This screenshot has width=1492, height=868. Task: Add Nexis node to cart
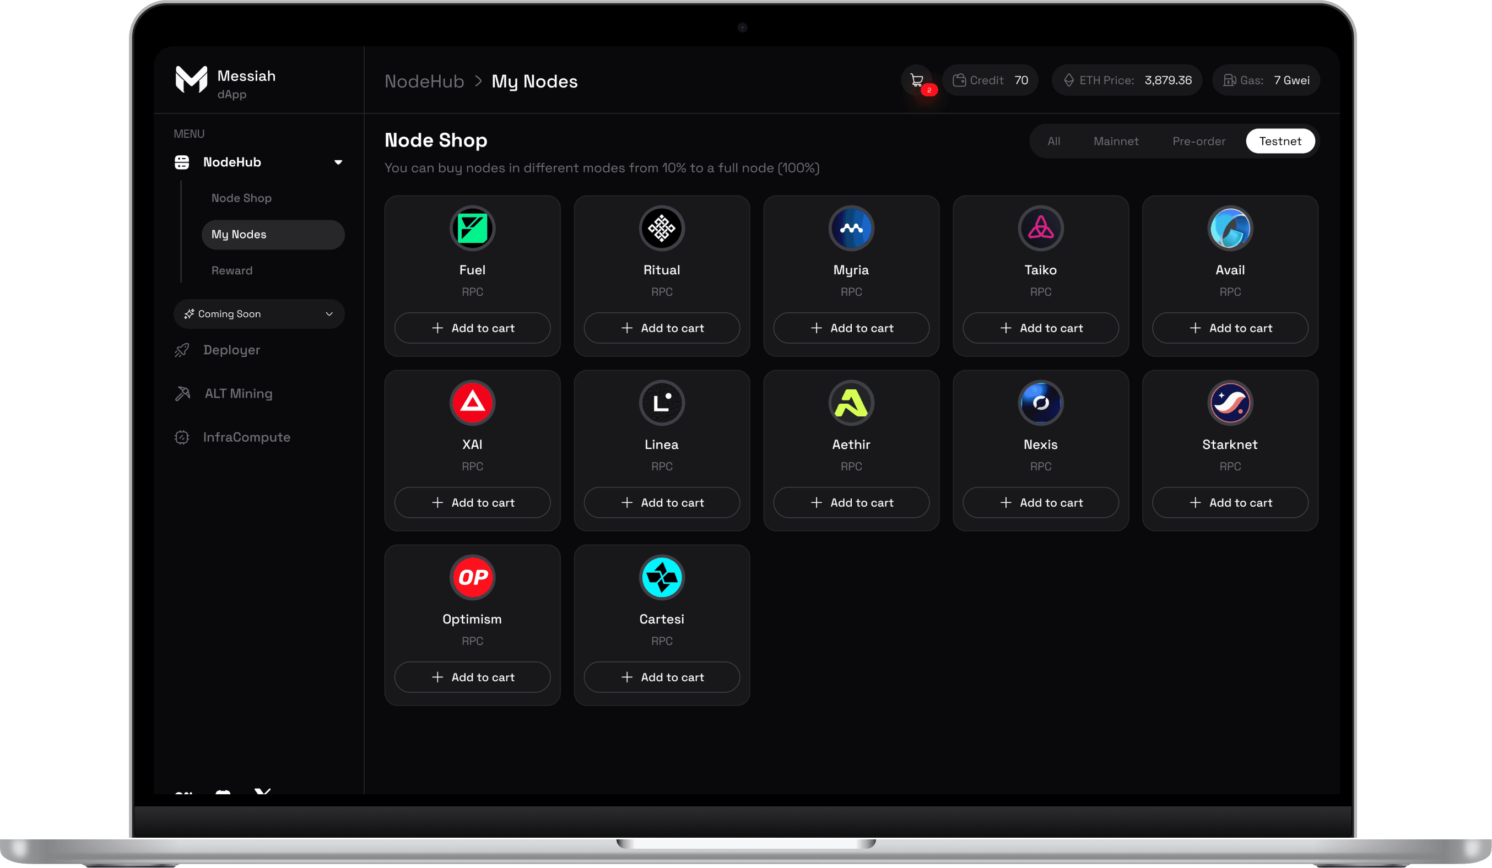click(x=1040, y=502)
